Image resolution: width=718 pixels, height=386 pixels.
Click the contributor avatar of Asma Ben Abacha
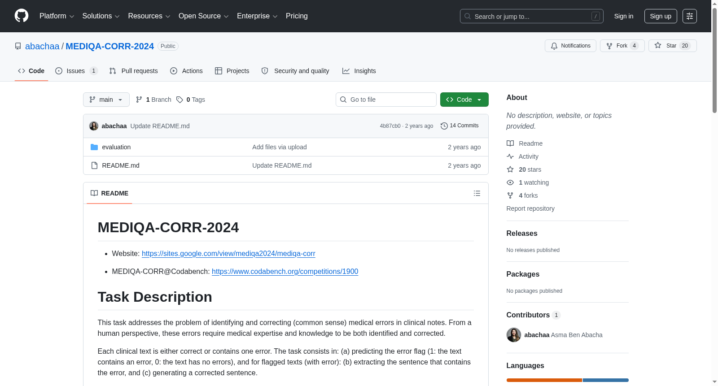[x=514, y=335]
